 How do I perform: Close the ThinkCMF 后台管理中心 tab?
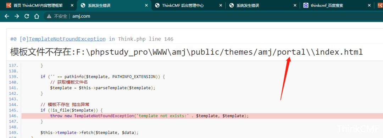pyautogui.click(x=221, y=5)
